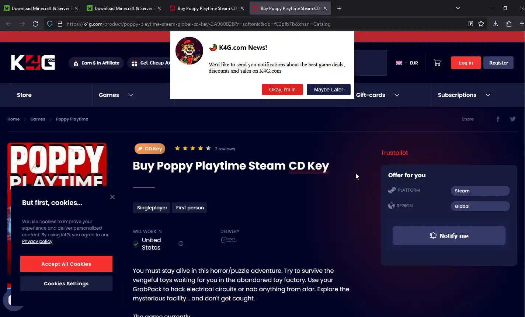Open the extensions puzzle icon

click(x=509, y=24)
